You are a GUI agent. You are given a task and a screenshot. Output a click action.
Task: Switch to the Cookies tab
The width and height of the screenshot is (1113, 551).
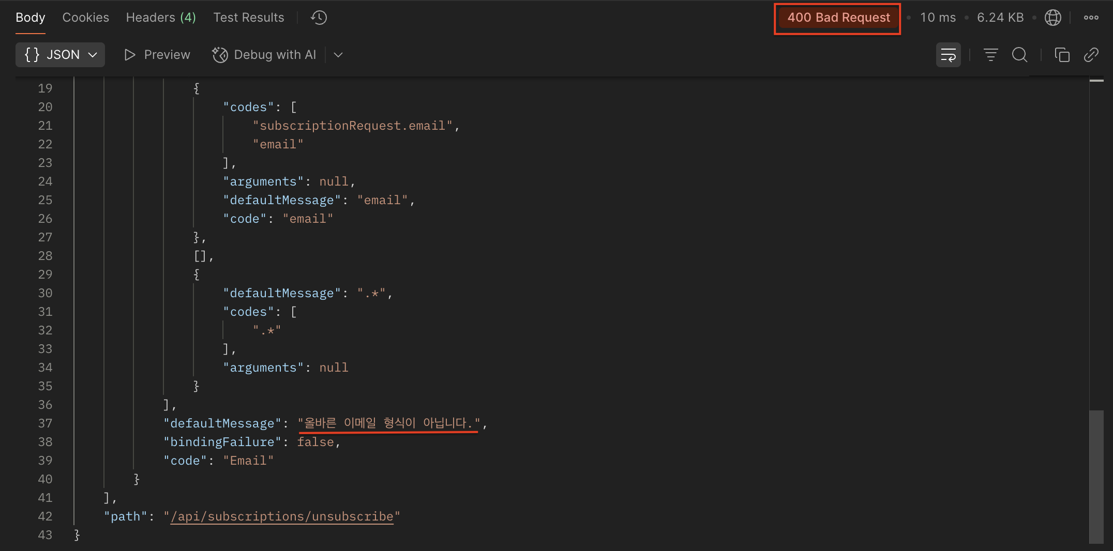(85, 18)
